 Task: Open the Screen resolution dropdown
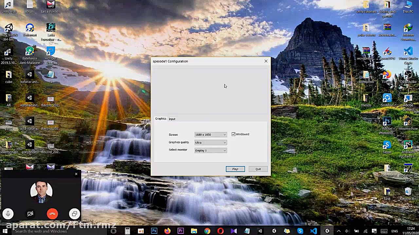point(210,134)
